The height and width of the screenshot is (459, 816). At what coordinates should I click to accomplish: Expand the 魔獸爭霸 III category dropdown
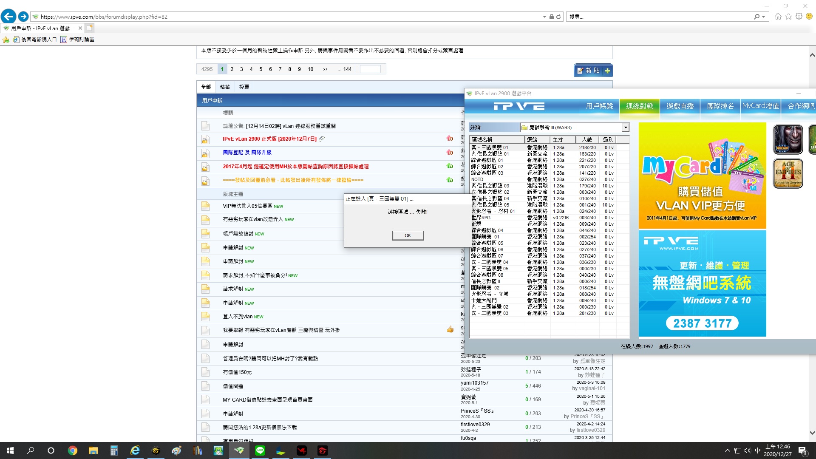click(625, 127)
